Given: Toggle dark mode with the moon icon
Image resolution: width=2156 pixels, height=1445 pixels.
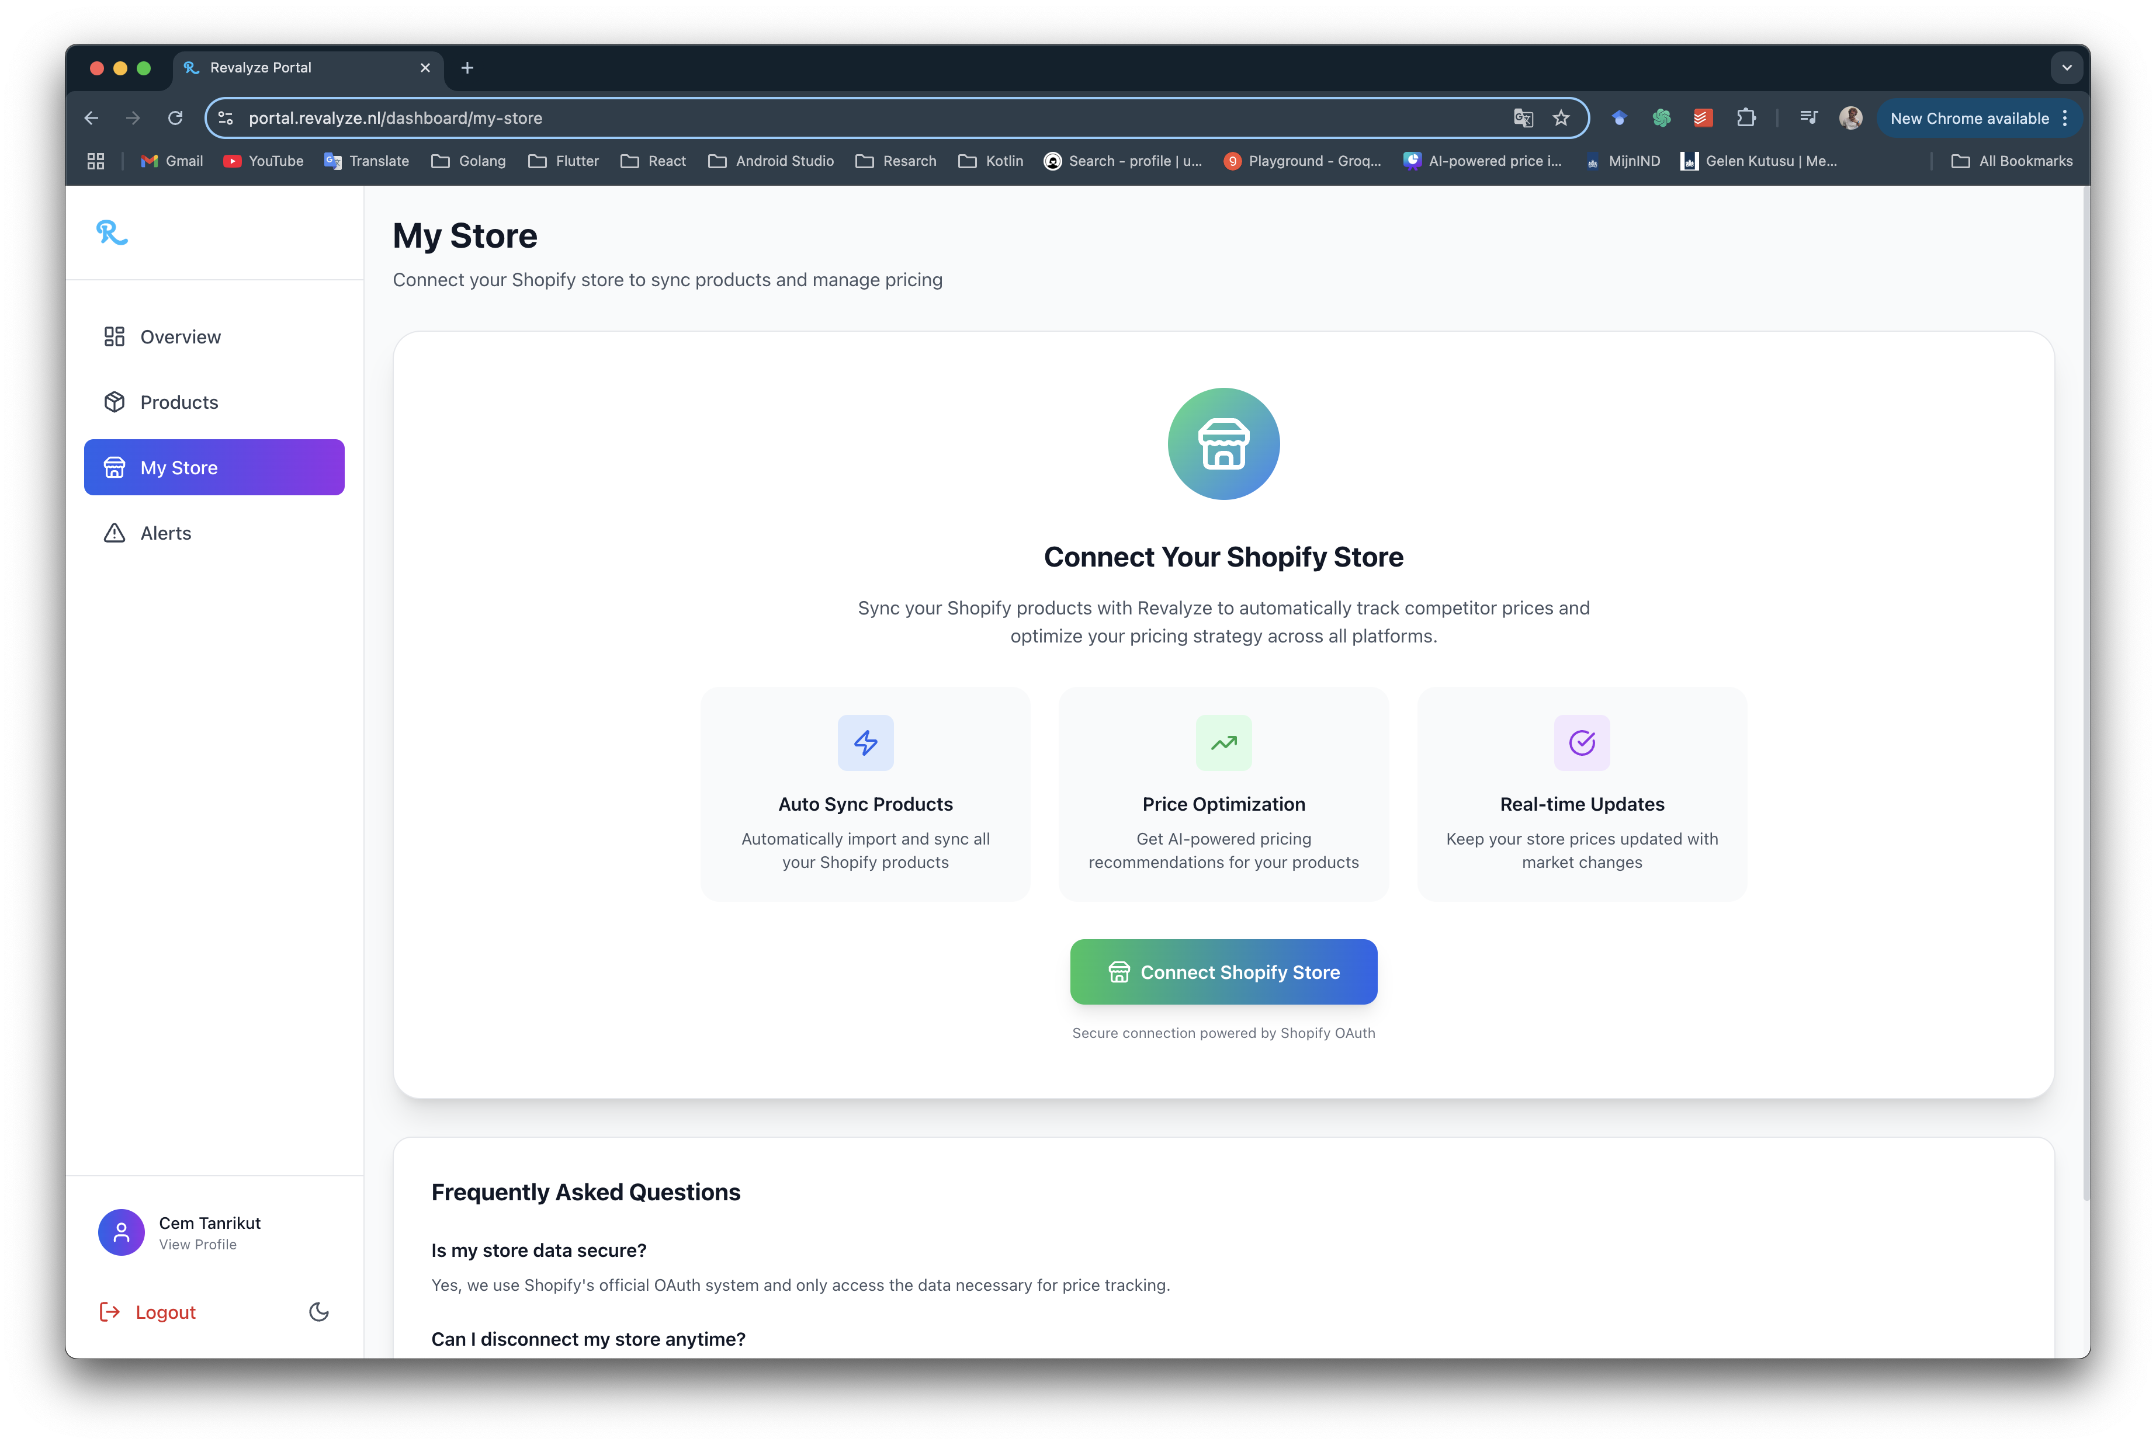Looking at the screenshot, I should [x=319, y=1312].
